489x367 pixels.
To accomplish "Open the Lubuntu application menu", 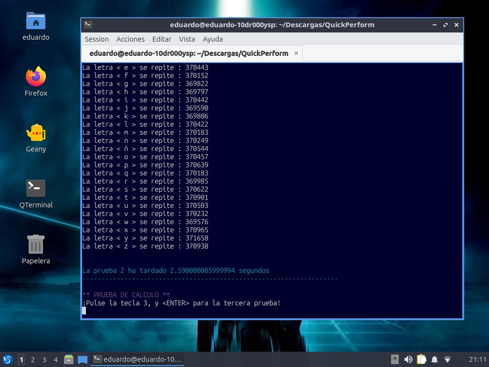I will pyautogui.click(x=8, y=359).
